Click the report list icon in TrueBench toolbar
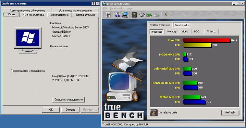The height and width of the screenshot is (128, 246). (108, 15)
